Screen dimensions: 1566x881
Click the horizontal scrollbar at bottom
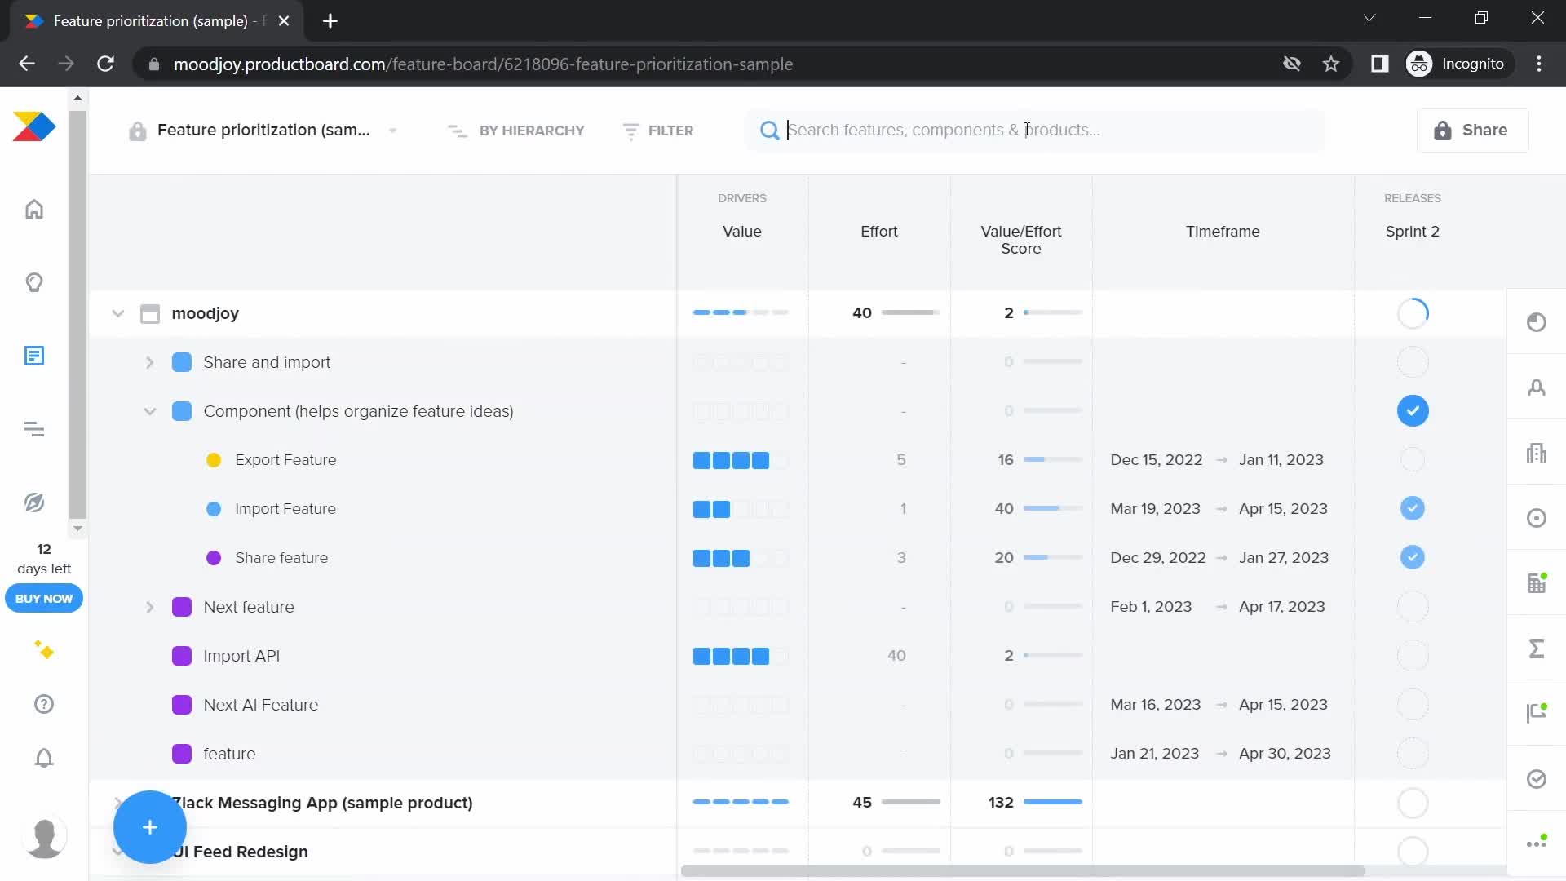tap(1023, 870)
